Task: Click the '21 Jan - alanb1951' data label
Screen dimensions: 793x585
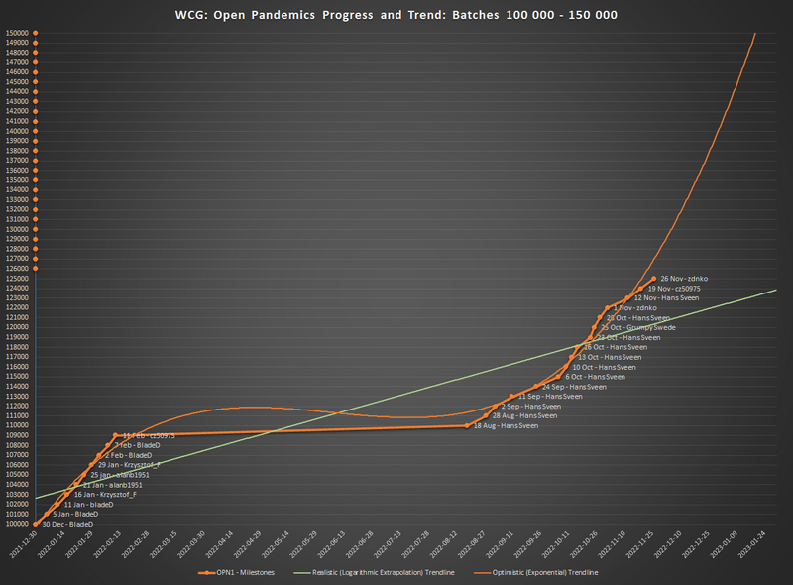Action: [x=113, y=485]
